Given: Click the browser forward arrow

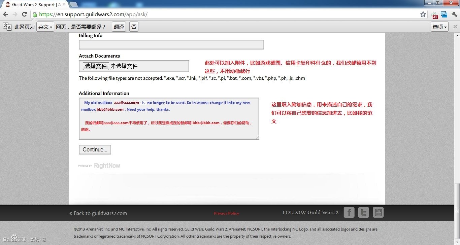Looking at the screenshot, I should (15, 14).
